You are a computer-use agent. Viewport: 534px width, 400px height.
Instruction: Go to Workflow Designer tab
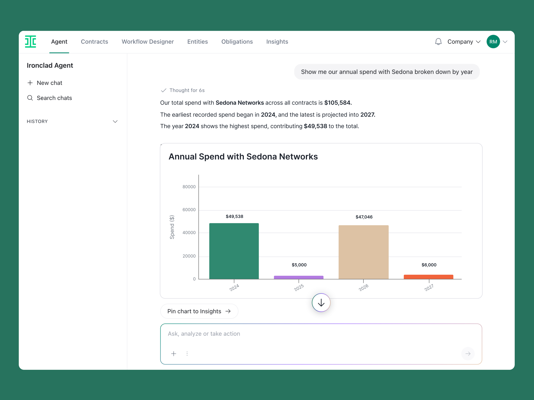tap(148, 42)
